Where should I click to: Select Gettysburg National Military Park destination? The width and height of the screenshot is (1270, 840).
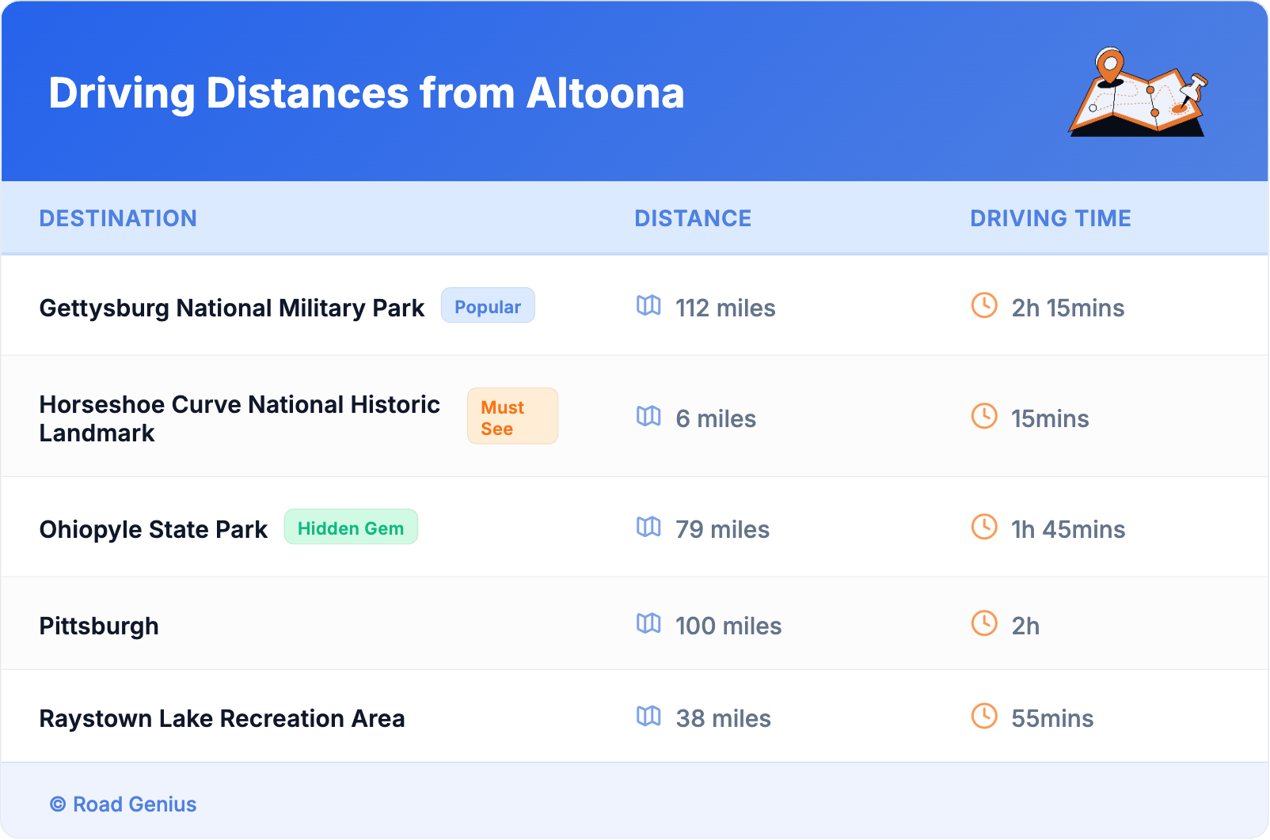232,308
